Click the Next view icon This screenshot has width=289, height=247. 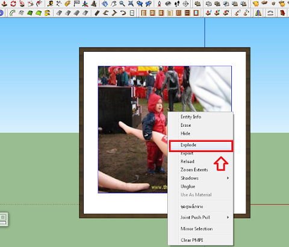[149, 4]
